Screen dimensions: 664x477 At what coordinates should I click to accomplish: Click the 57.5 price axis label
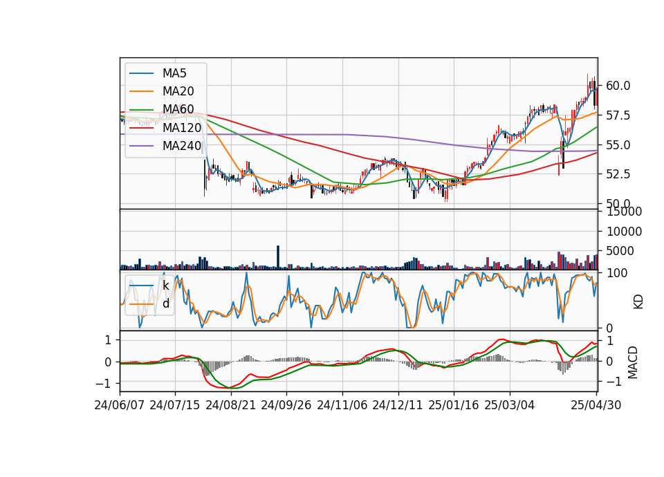click(x=618, y=115)
